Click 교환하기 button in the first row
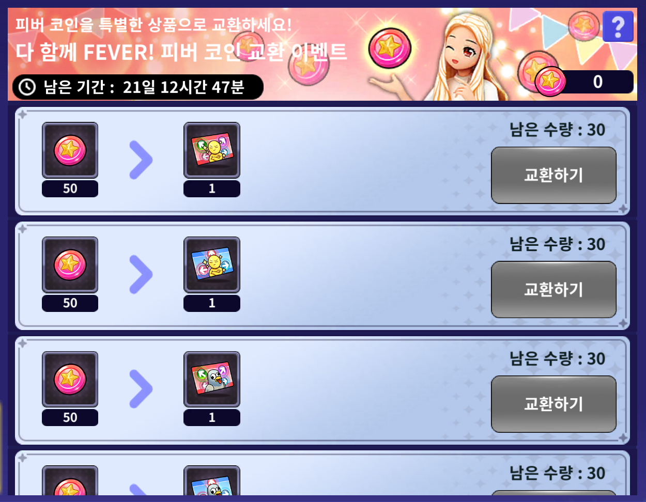This screenshot has width=646, height=502. point(553,175)
